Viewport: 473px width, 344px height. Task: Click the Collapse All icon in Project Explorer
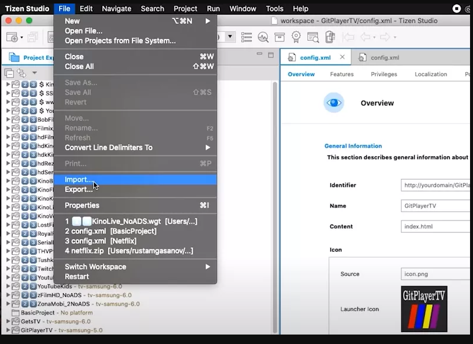pyautogui.click(x=9, y=73)
